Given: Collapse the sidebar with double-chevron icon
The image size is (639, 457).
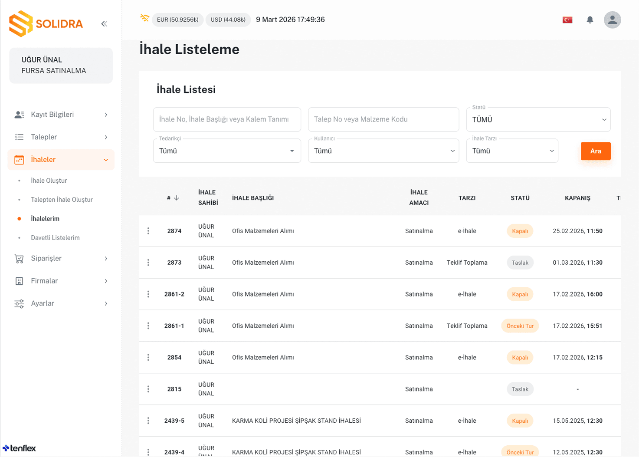Looking at the screenshot, I should pyautogui.click(x=104, y=24).
